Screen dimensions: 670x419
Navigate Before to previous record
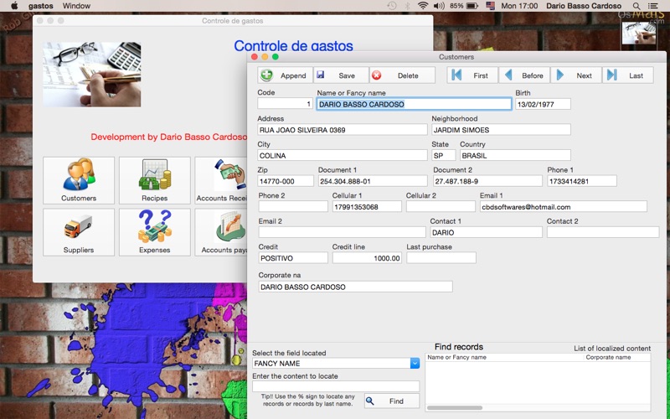(x=525, y=75)
